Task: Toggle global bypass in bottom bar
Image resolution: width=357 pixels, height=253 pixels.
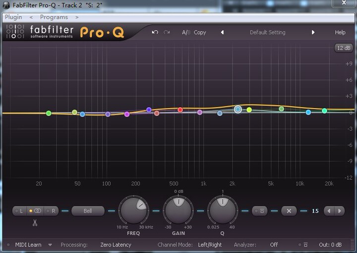Action: pos(303,245)
